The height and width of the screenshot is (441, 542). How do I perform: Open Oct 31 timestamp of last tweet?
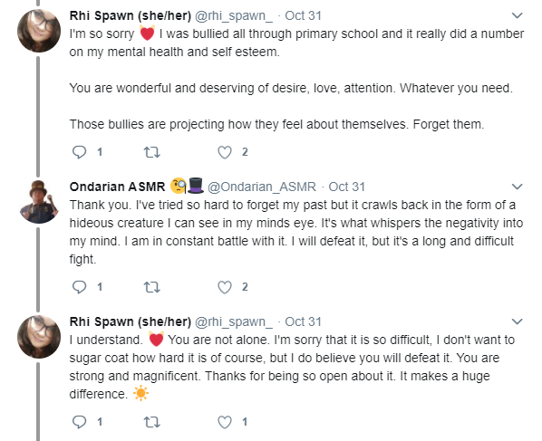pos(303,321)
